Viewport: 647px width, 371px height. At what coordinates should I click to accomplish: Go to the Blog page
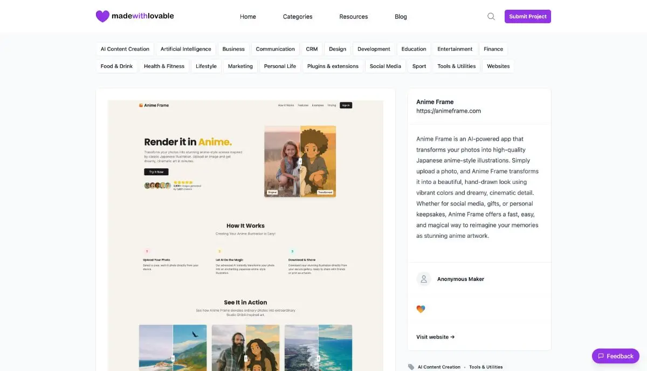click(x=401, y=17)
